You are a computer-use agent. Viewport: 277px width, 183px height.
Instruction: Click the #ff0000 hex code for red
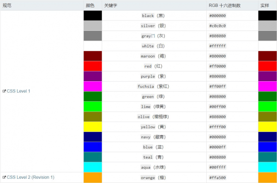pos(217,66)
